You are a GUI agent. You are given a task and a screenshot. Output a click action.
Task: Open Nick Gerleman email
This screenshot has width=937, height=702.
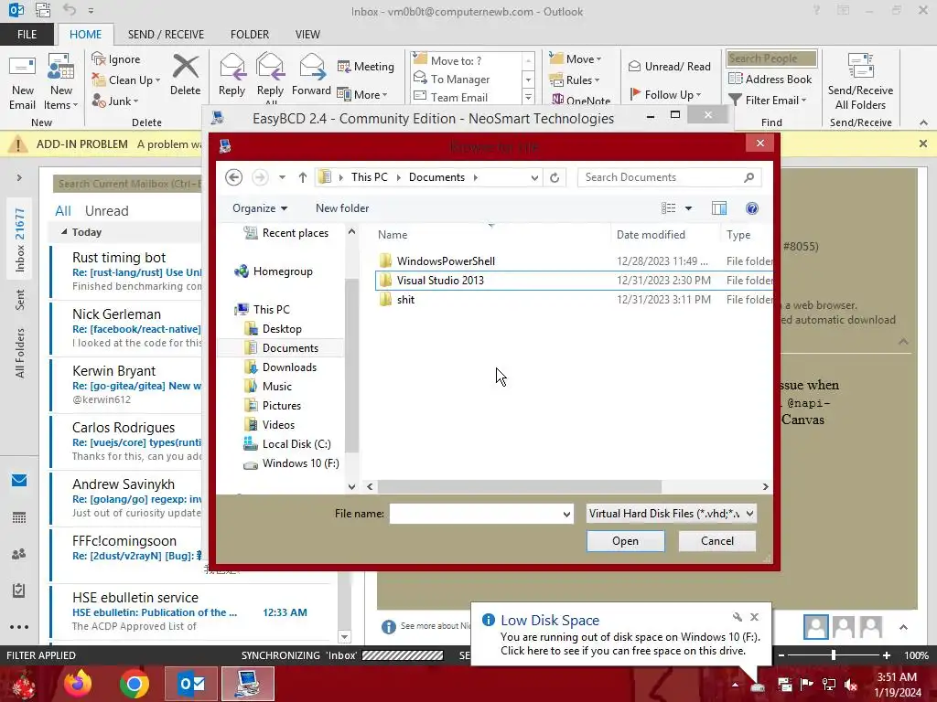(125, 328)
